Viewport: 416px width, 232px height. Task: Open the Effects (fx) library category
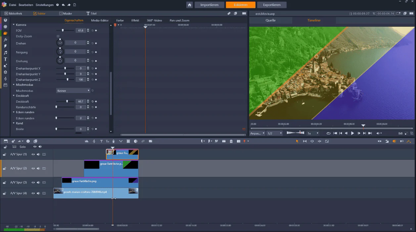pyautogui.click(x=5, y=40)
